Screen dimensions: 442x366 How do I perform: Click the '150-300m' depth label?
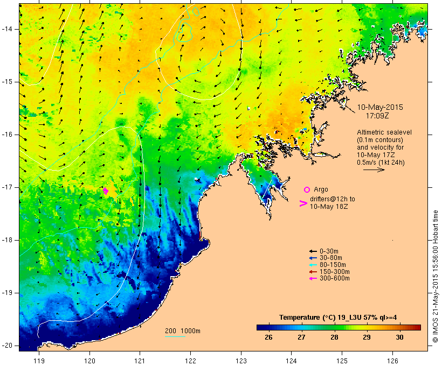(x=335, y=272)
